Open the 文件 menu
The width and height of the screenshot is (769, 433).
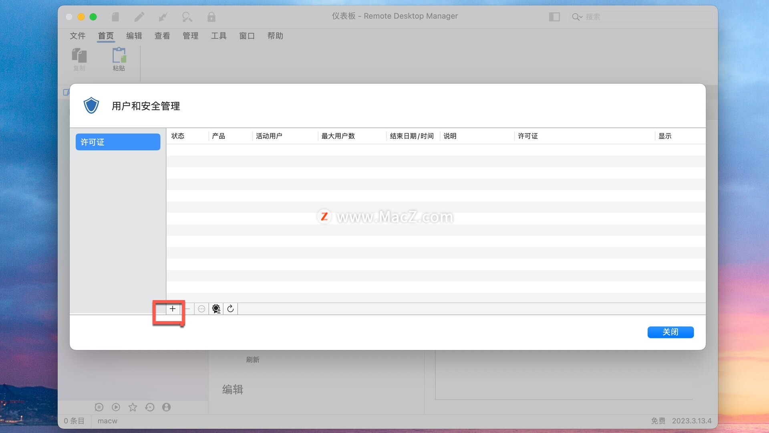point(78,36)
